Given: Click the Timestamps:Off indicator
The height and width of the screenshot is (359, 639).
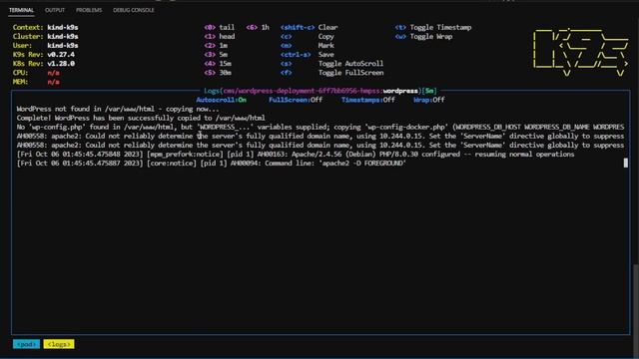Looking at the screenshot, I should (368, 100).
